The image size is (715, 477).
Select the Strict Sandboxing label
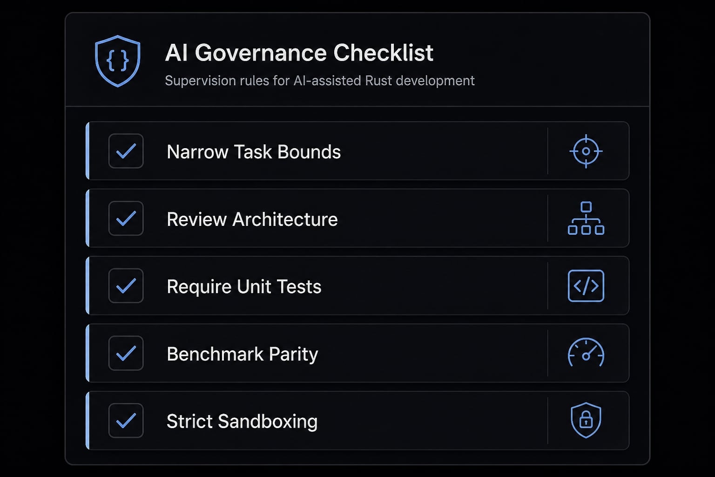pos(242,422)
